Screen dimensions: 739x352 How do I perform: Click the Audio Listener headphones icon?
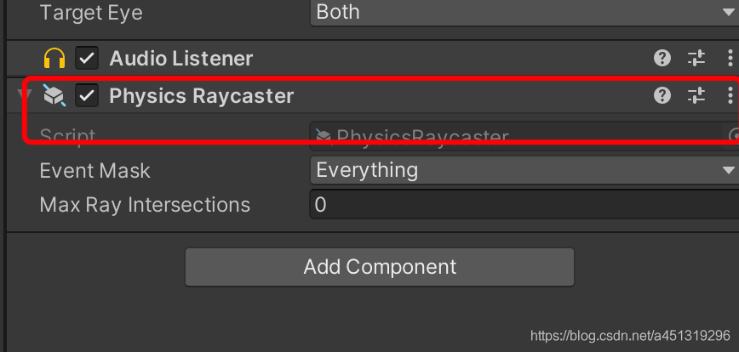click(54, 59)
